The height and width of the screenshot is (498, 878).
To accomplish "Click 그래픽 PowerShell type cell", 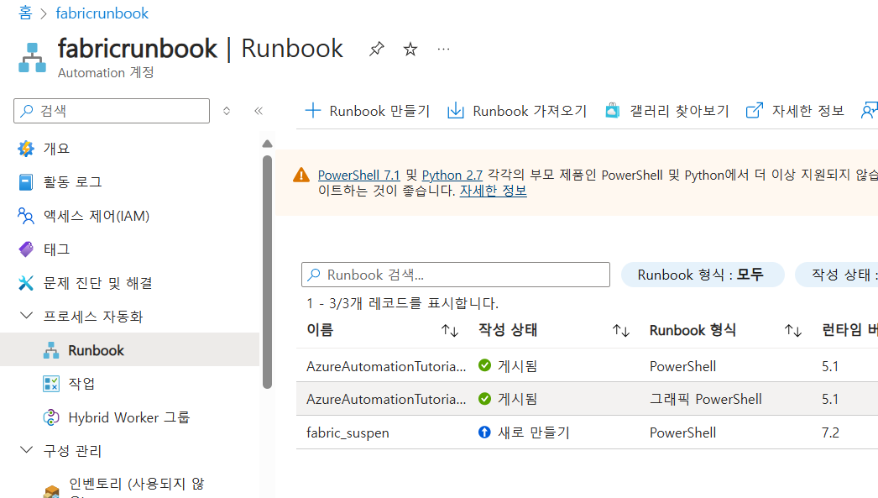I will [x=706, y=400].
